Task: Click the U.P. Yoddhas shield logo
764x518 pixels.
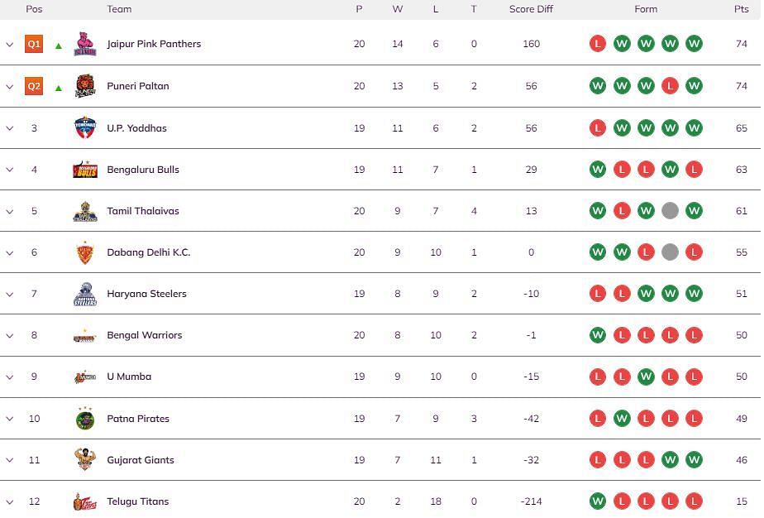Action: point(85,127)
